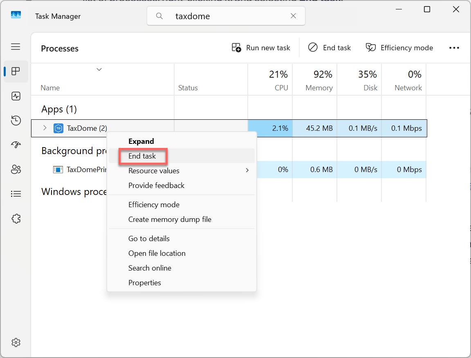Click the Task Manager app icon
Screen dimensions: 471x358
point(16,15)
